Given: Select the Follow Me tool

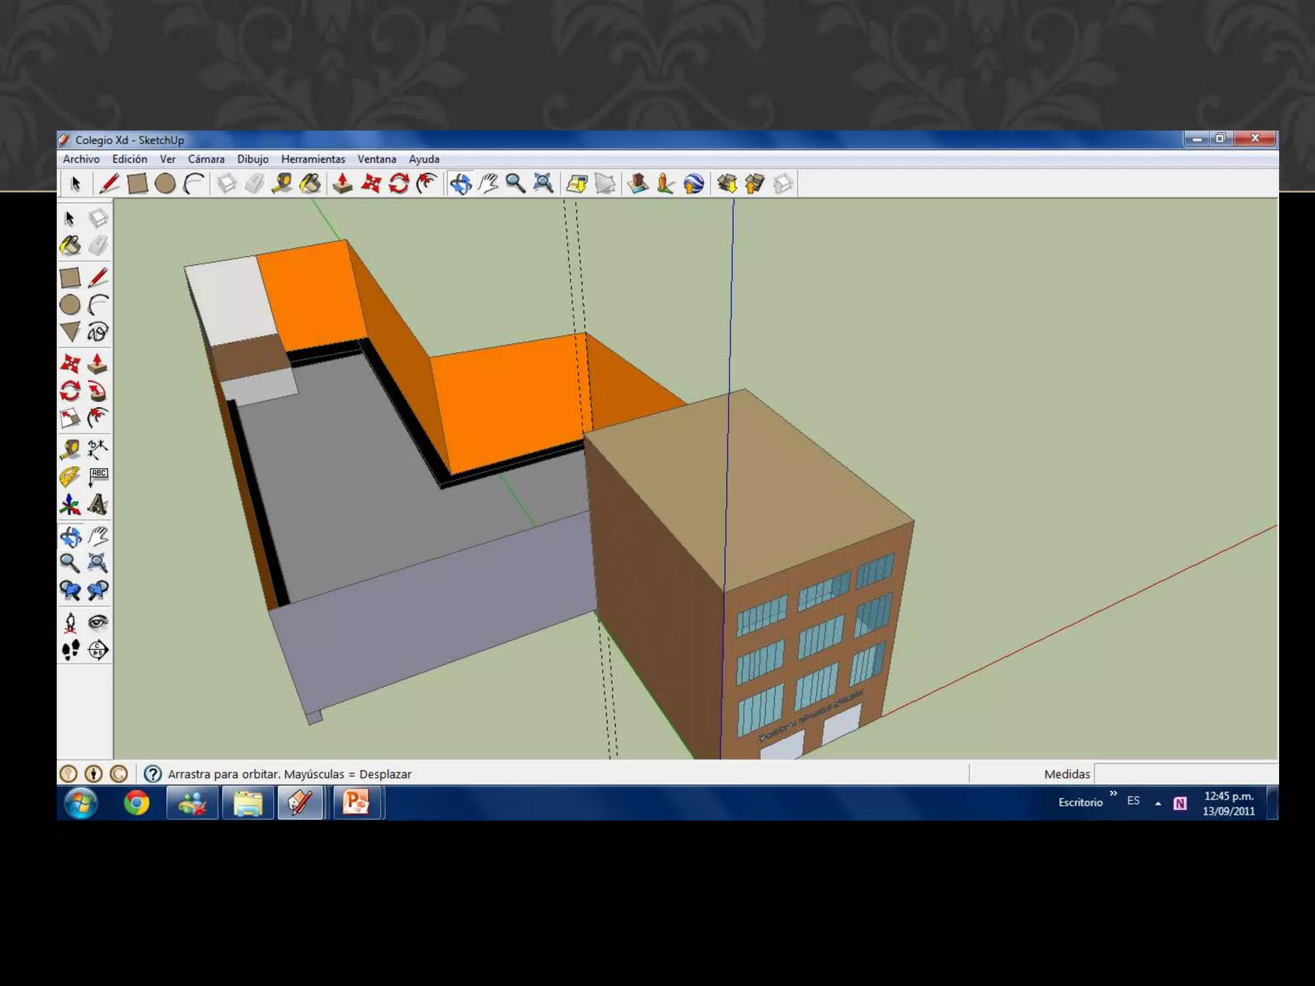Looking at the screenshot, I should [98, 391].
